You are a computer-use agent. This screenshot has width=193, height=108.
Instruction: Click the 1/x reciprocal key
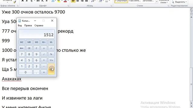click(51, 60)
